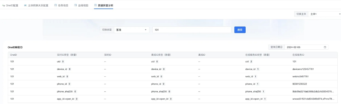Open the 任务信息 tab
Viewport: 341px width, 104px height.
[61, 5]
